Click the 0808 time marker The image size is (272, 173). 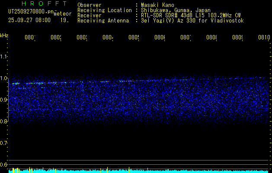[211, 38]
